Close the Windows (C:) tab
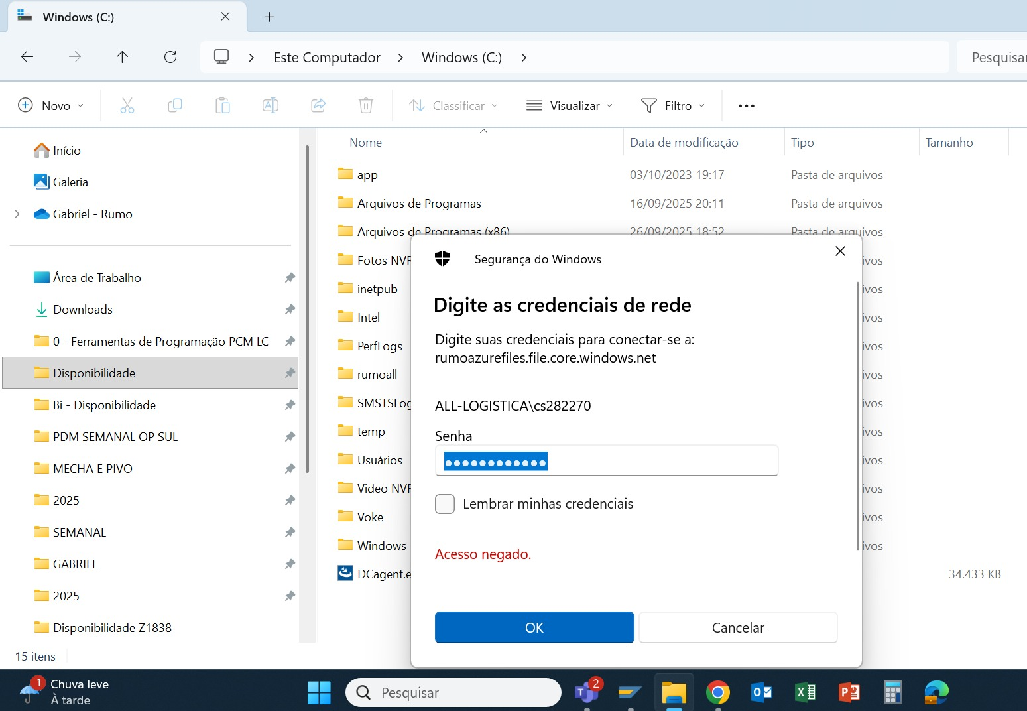This screenshot has width=1027, height=711. [225, 17]
